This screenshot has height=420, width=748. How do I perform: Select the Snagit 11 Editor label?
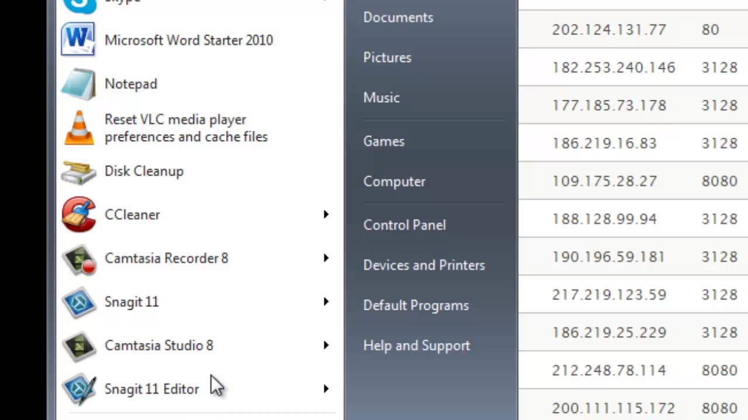coord(152,389)
